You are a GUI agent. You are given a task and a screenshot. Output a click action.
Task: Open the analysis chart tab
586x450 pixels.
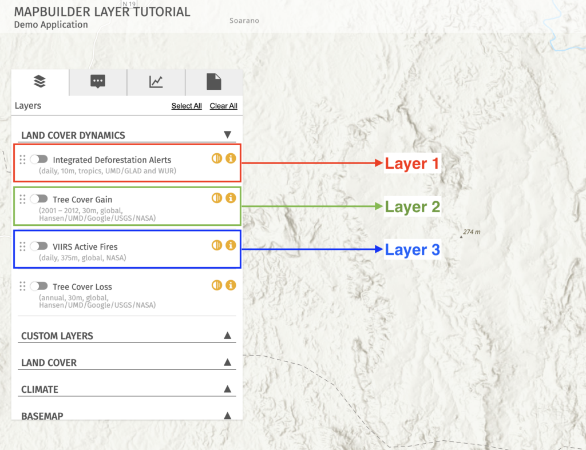pos(156,81)
